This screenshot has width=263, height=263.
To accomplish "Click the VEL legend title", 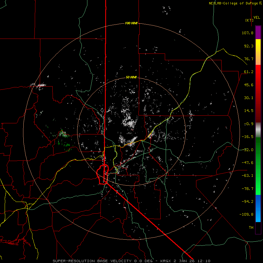I will [x=257, y=17].
